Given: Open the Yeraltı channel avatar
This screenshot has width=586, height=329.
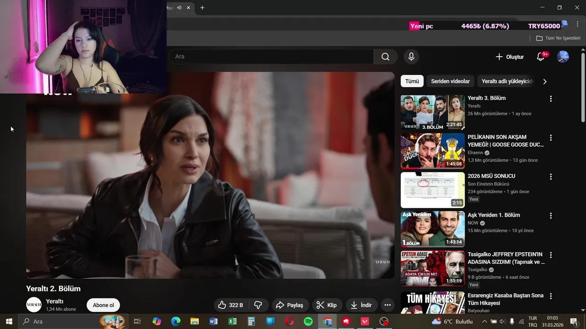Looking at the screenshot, I should click(34, 305).
